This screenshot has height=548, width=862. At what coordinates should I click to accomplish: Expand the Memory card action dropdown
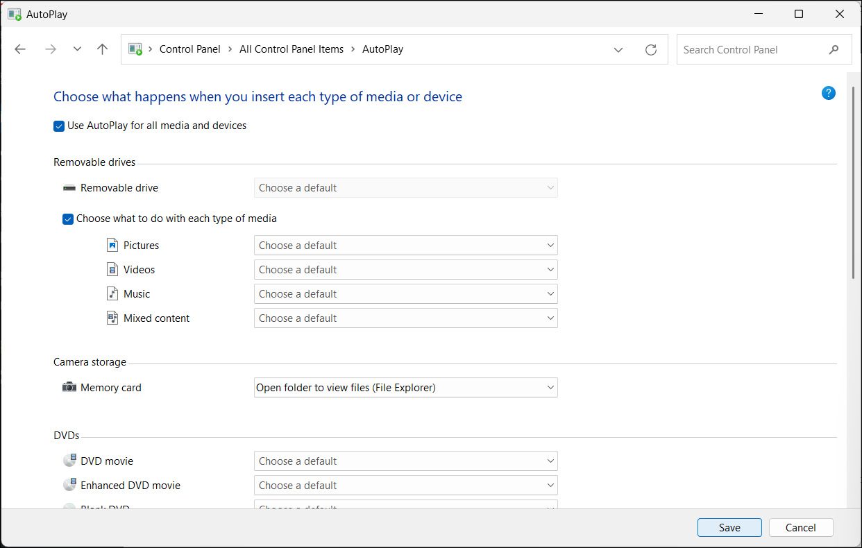(405, 388)
